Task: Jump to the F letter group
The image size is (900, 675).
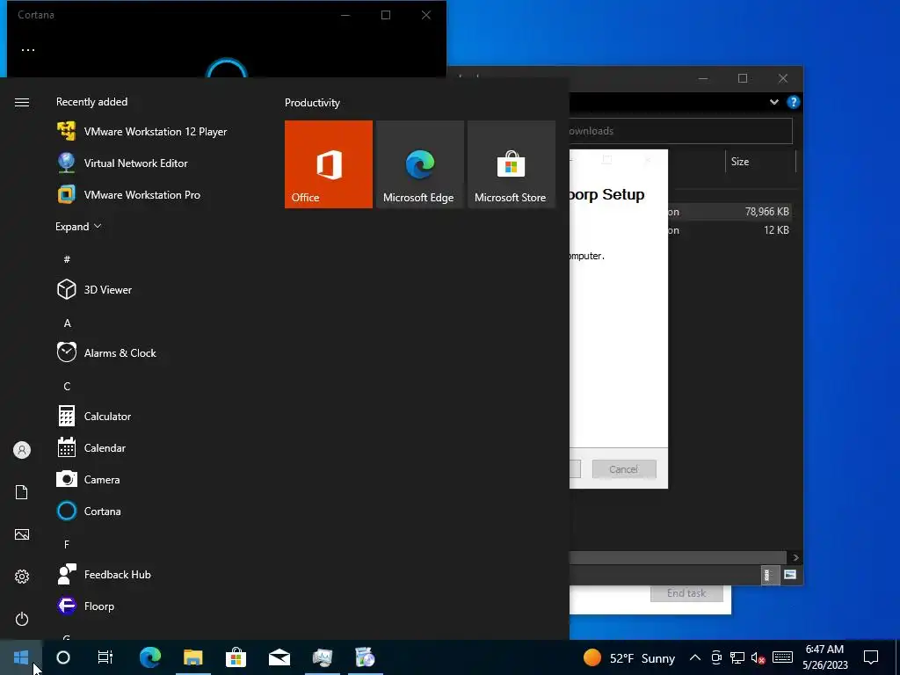Action: [x=67, y=544]
